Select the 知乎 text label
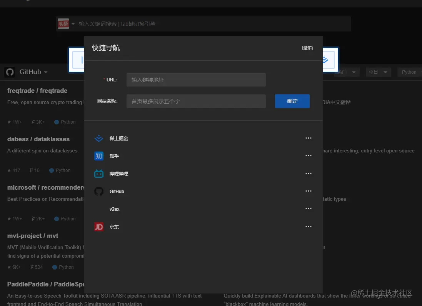422x306 pixels. pyautogui.click(x=114, y=156)
